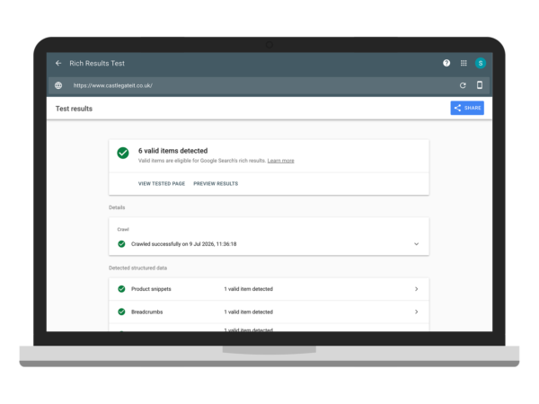The image size is (539, 404).
Task: Open the Google apps grid icon
Action: coord(464,63)
